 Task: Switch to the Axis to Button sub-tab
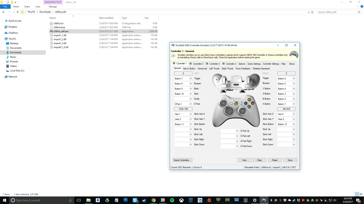[x=189, y=69]
